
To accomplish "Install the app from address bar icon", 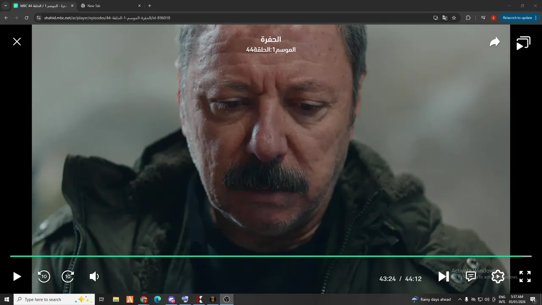I will click(435, 18).
